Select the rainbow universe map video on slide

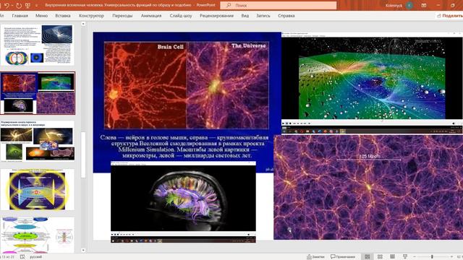(372, 82)
